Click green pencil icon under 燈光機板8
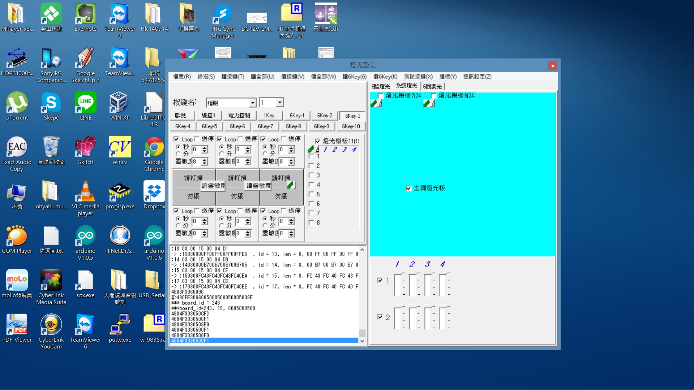This screenshot has height=390, width=694. [x=427, y=104]
